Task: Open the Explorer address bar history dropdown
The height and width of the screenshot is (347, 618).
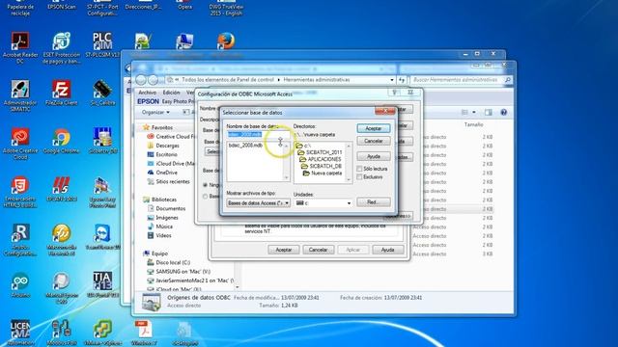Action: point(392,80)
